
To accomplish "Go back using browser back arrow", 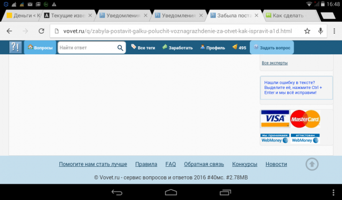I will pos(9,31).
